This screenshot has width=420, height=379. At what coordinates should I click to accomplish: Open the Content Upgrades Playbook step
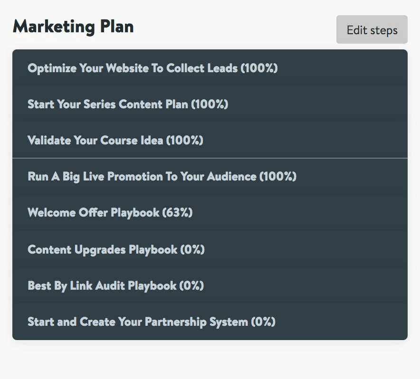click(116, 249)
